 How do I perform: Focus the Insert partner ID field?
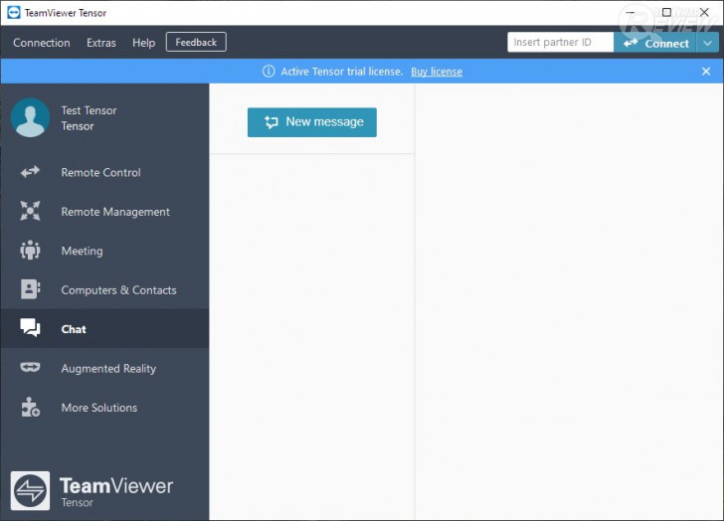[x=561, y=43]
